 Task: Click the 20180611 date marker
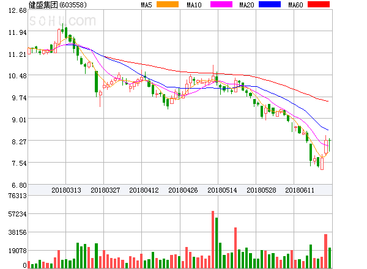pos(300,190)
